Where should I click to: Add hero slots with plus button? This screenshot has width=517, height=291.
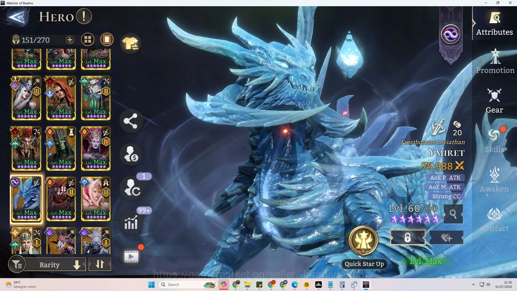(x=70, y=40)
